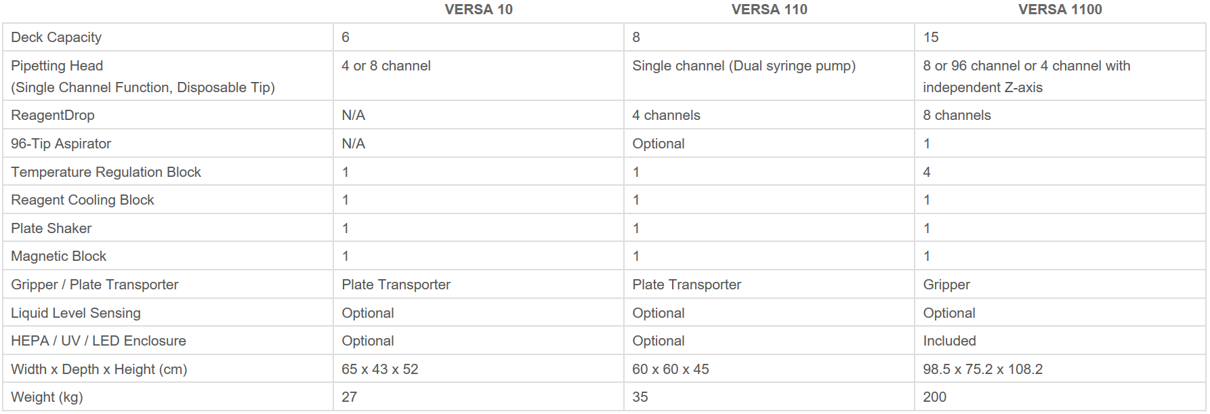The width and height of the screenshot is (1210, 414).
Task: Select the "4 or 8 channel" cell
Action: click(x=386, y=66)
